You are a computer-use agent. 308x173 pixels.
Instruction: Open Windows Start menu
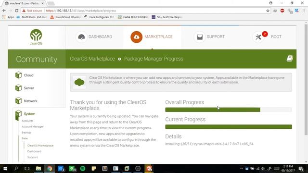[x=5, y=169]
